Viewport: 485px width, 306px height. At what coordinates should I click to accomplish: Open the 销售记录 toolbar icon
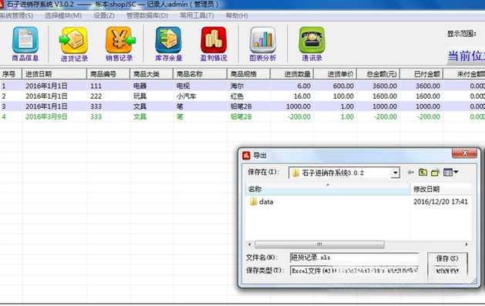tap(120, 44)
